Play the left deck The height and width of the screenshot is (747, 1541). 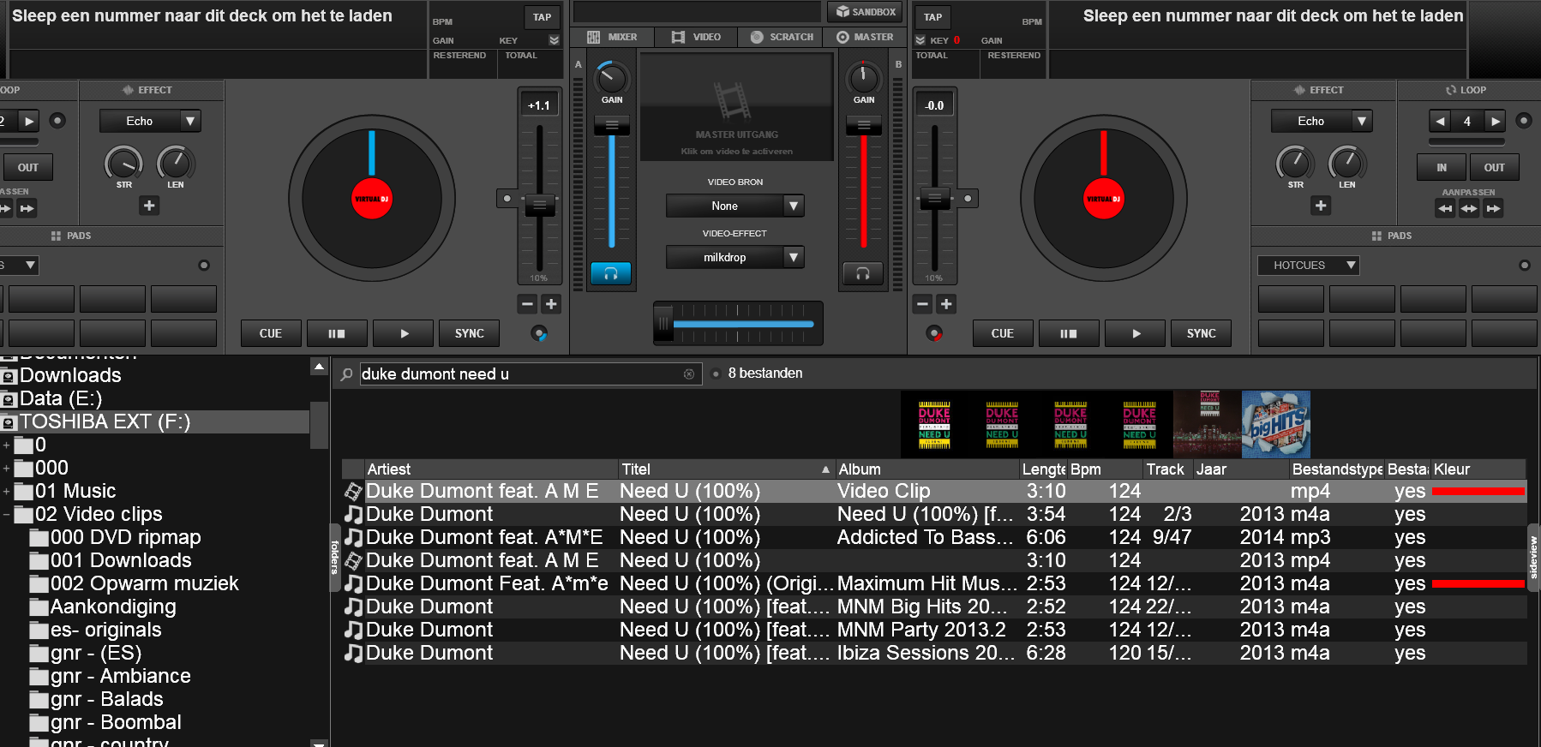[x=404, y=333]
